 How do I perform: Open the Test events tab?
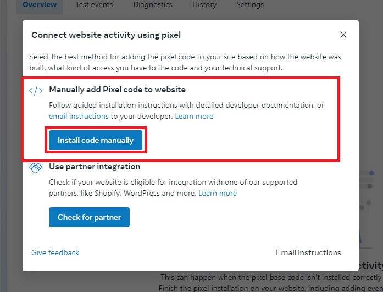94,4
